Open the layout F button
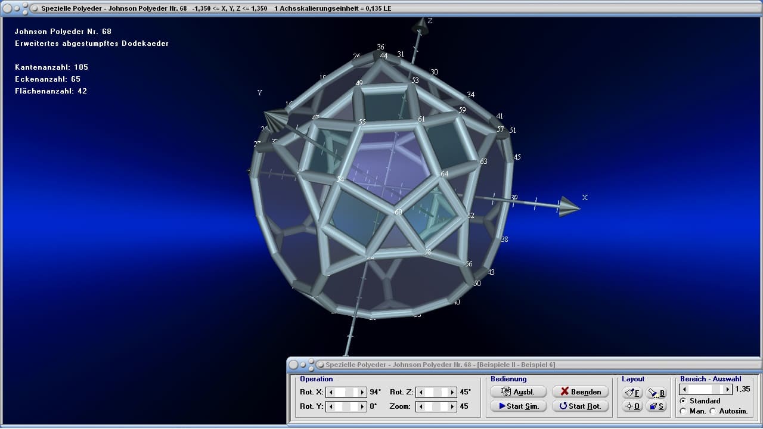Screen dimensions: 763x429 point(632,393)
